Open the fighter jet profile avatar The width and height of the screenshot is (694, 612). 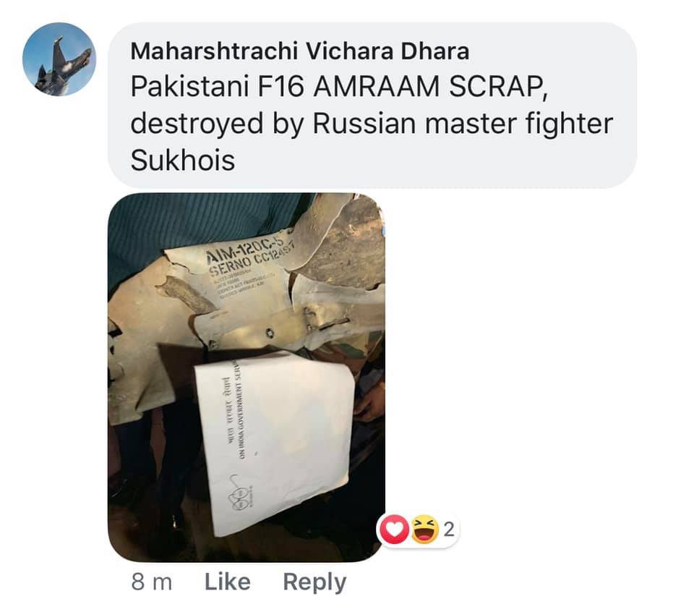pos(59,59)
